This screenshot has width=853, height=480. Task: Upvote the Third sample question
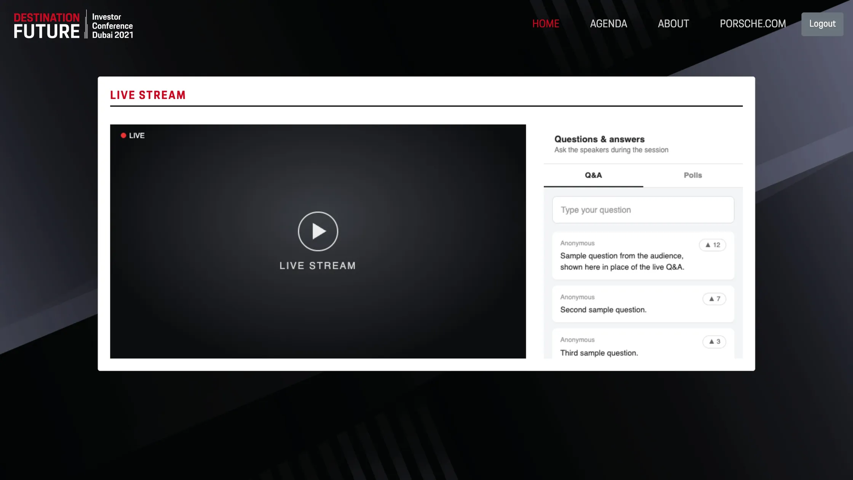(x=714, y=342)
